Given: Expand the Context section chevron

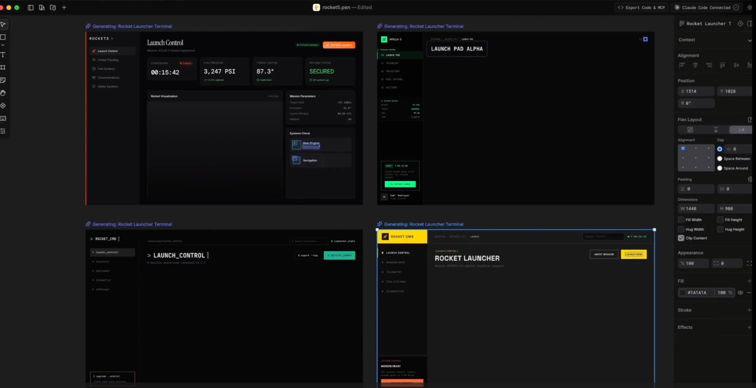Looking at the screenshot, I should (750, 40).
